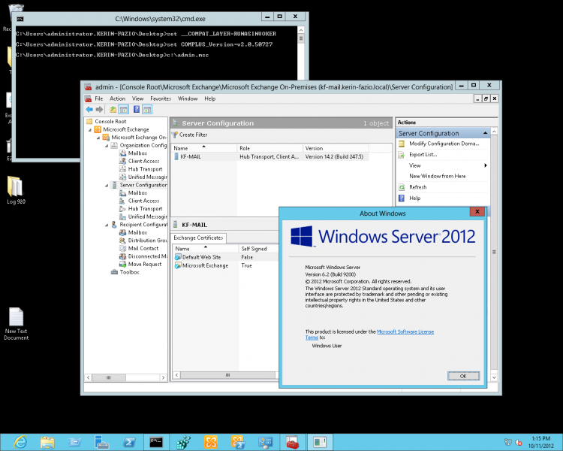The width and height of the screenshot is (563, 451).
Task: Click taskbar clock showing 1:15 PM
Action: point(540,439)
